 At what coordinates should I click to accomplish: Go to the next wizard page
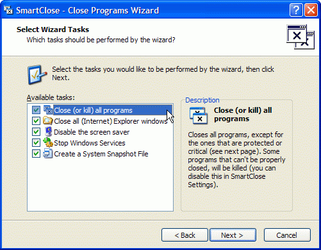(x=233, y=235)
